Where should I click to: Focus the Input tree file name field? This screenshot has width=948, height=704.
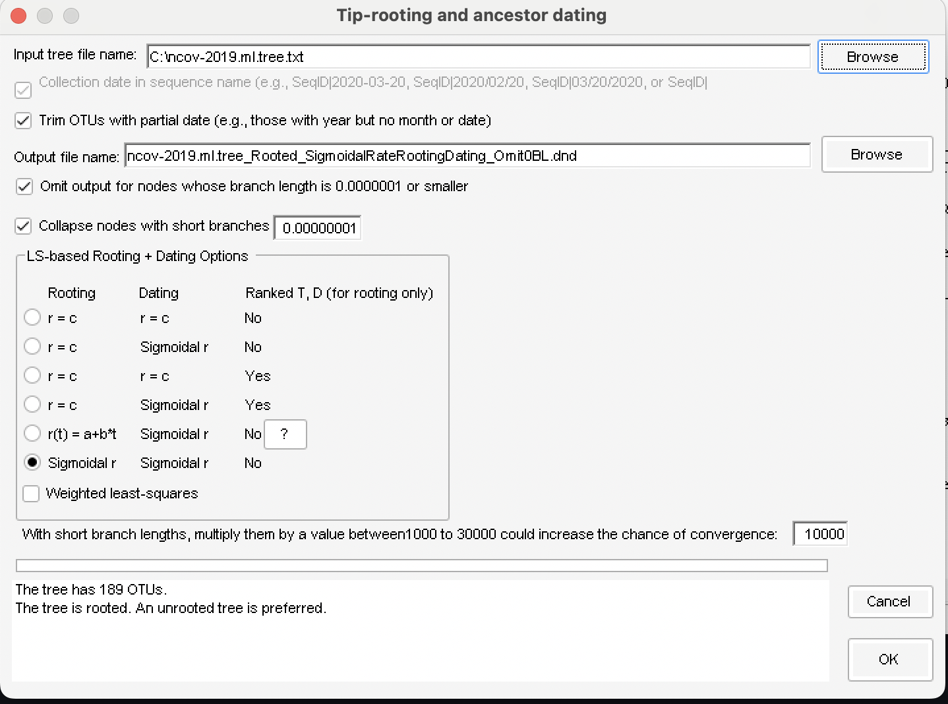pyautogui.click(x=479, y=57)
